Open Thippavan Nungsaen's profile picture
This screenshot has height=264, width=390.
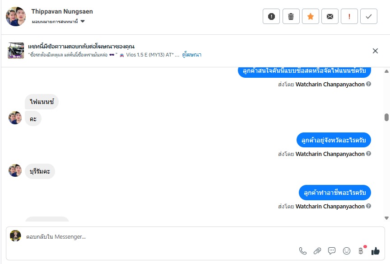click(x=16, y=16)
